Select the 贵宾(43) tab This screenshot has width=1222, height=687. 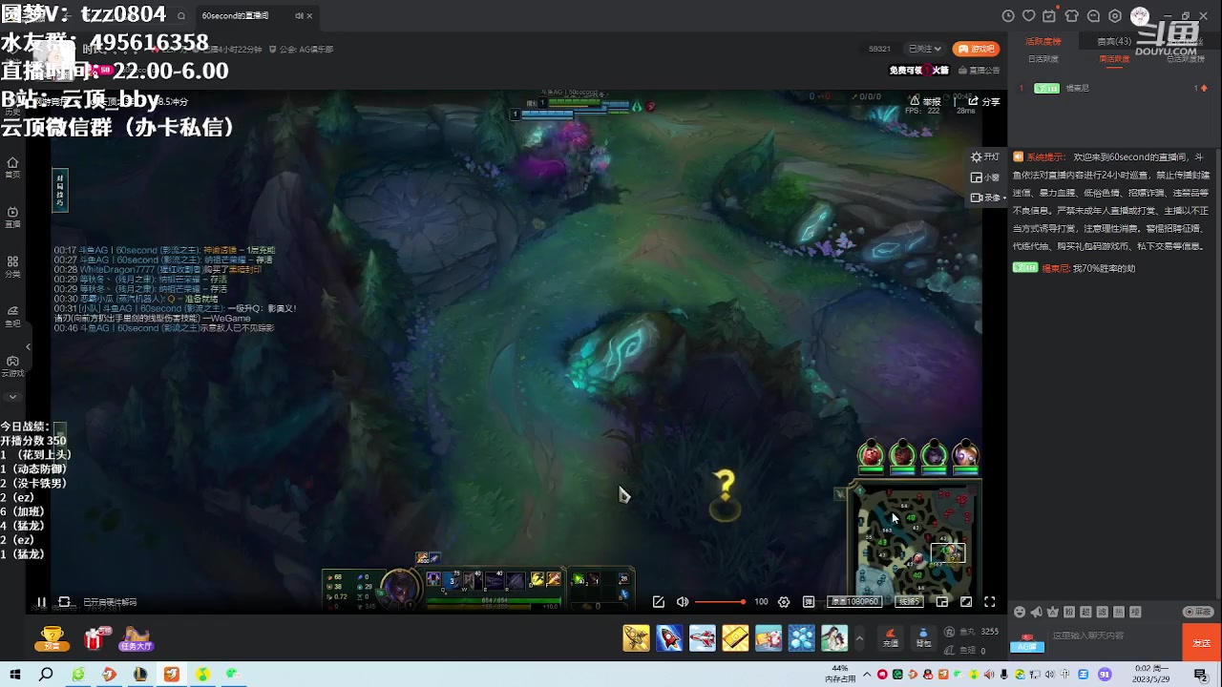pyautogui.click(x=1114, y=41)
